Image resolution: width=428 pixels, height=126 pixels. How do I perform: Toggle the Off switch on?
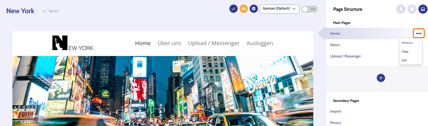coord(309,9)
